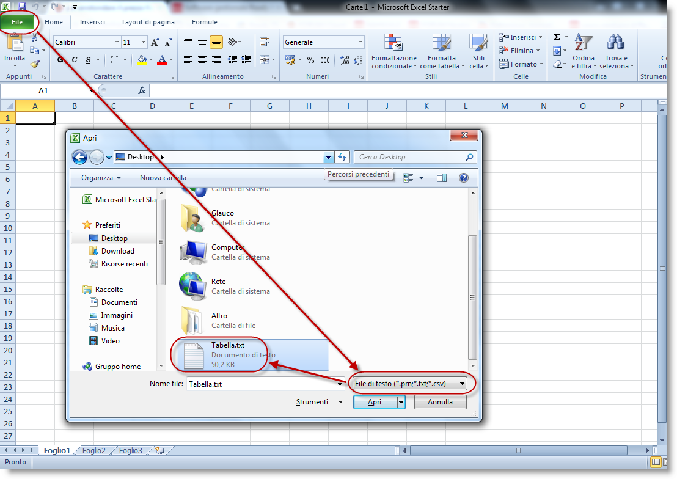This screenshot has height=479, width=677.
Task: Click the AutoSum sigma icon
Action: tap(557, 37)
